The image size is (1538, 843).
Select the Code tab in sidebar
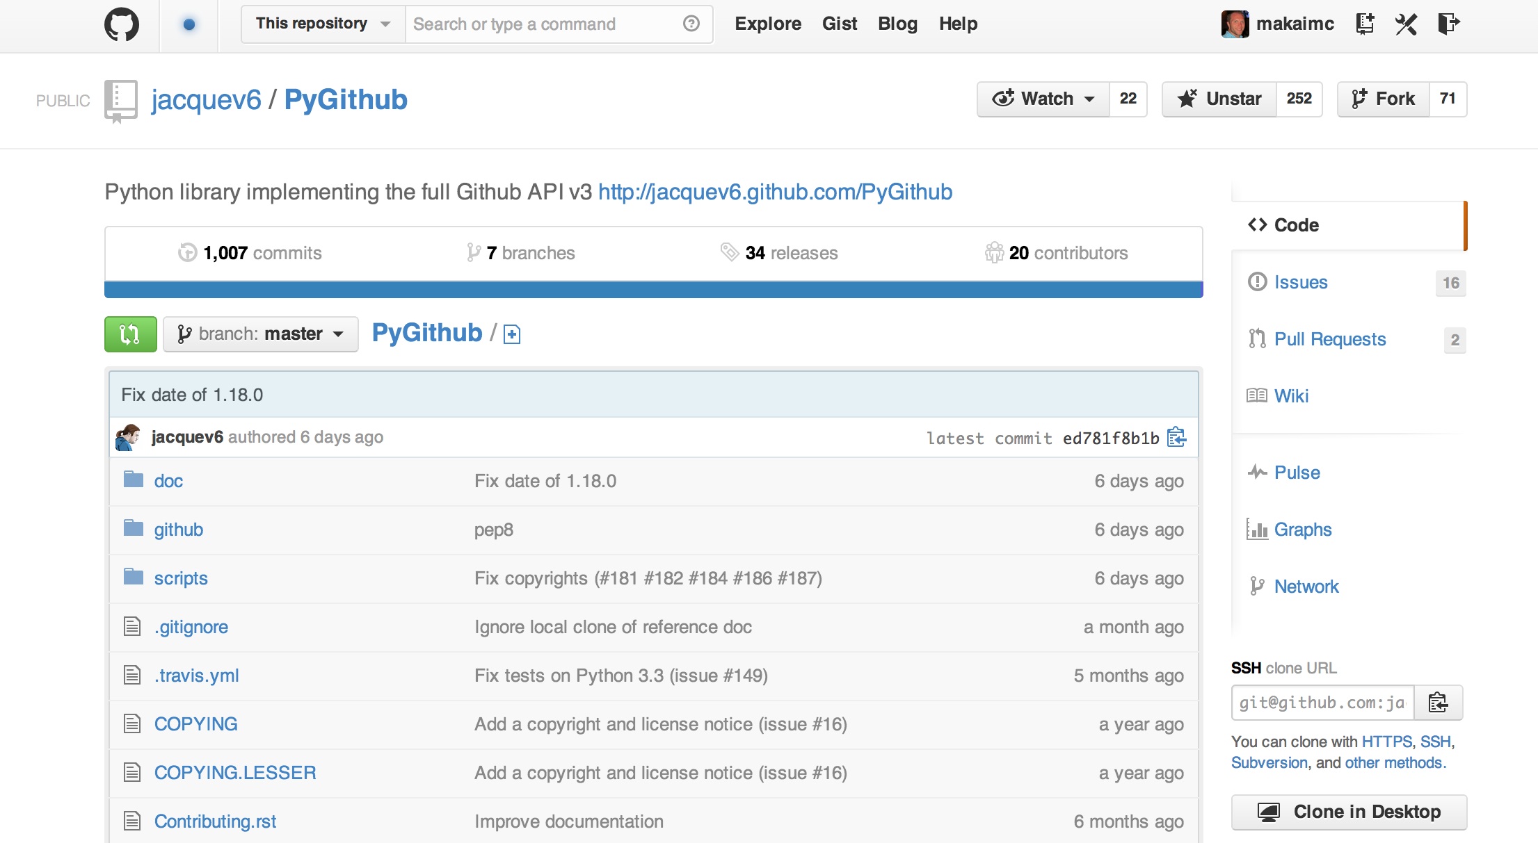coord(1348,225)
